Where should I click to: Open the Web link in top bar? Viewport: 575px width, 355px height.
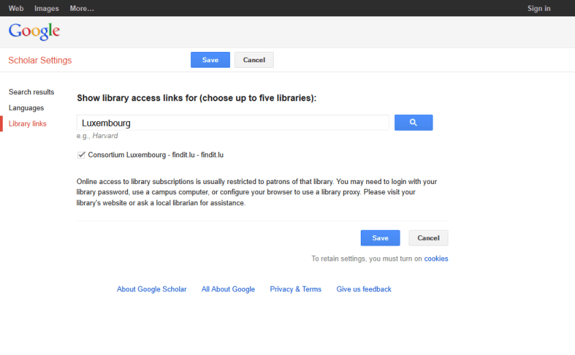coord(16,8)
